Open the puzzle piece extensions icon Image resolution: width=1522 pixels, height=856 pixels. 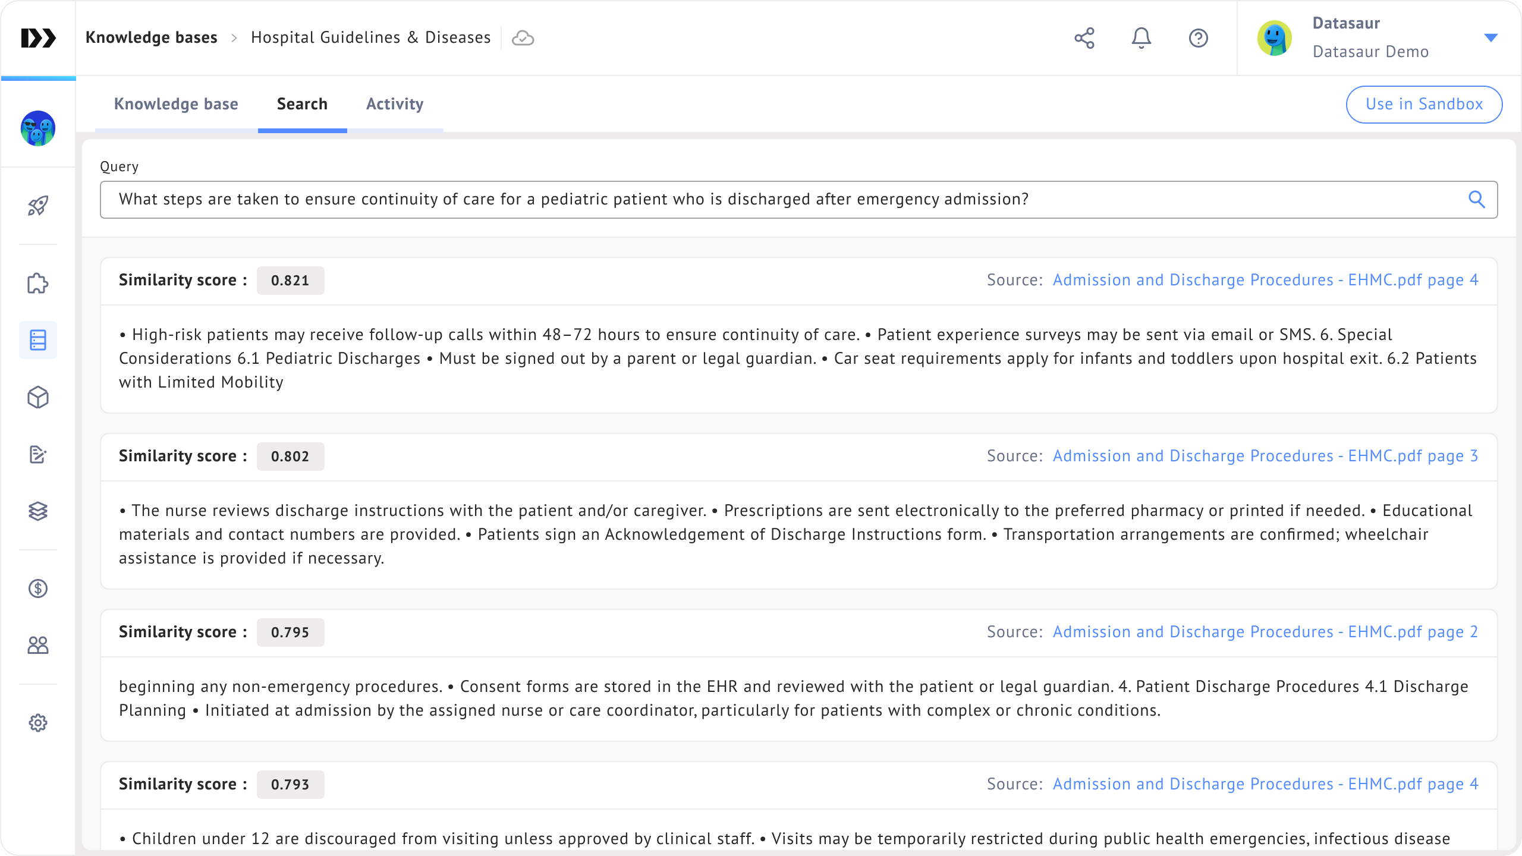[38, 284]
